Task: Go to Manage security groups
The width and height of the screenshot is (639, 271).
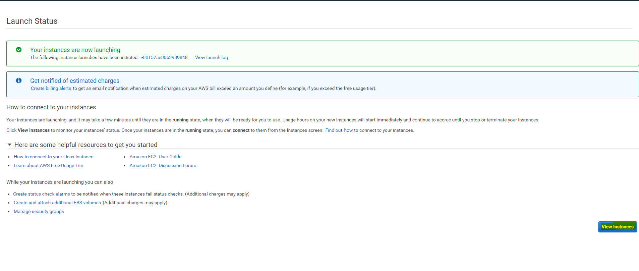Action: coord(39,211)
